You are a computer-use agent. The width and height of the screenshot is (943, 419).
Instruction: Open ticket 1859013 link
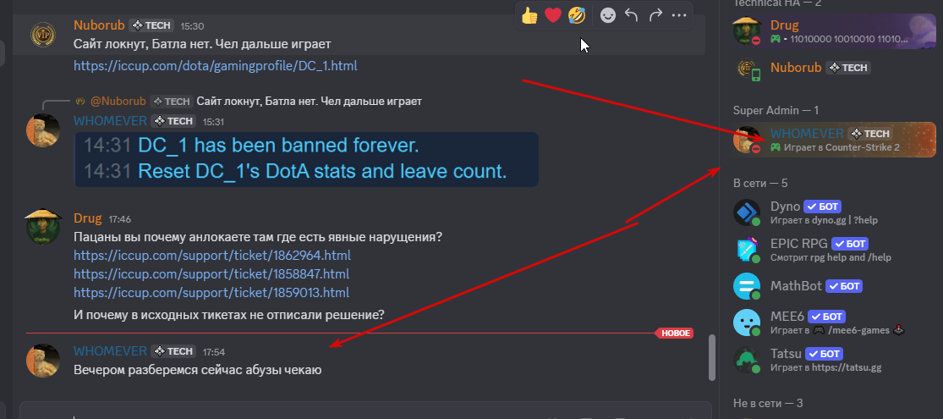coord(211,293)
